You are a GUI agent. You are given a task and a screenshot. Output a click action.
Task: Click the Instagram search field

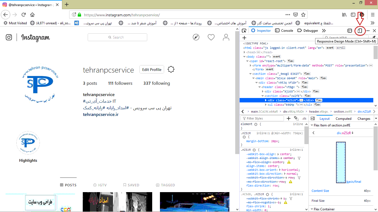117,37
